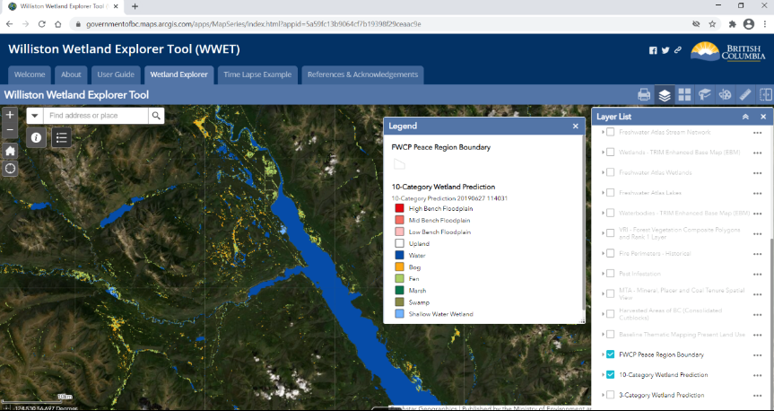Open the film reel time lapse widget
The height and width of the screenshot is (411, 774).
pyautogui.click(x=725, y=94)
